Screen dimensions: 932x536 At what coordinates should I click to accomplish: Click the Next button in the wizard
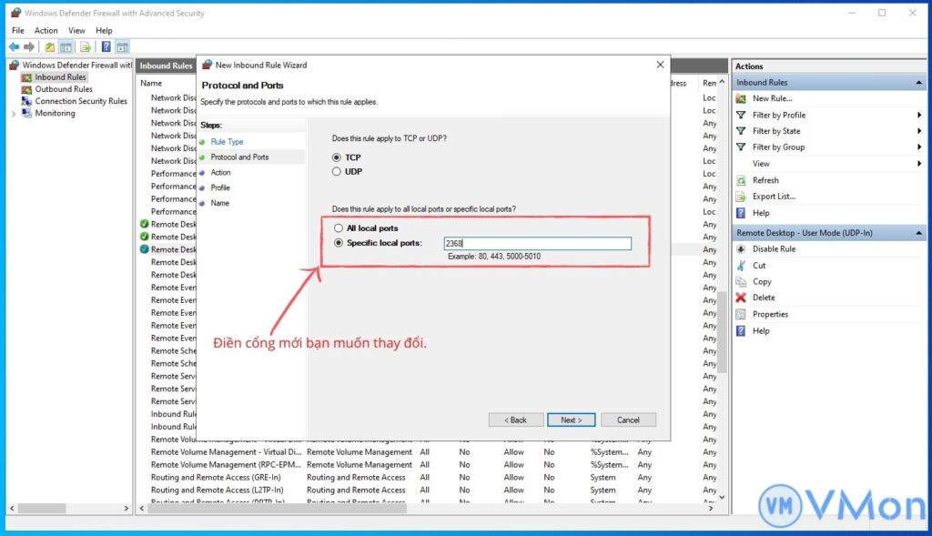tap(572, 420)
